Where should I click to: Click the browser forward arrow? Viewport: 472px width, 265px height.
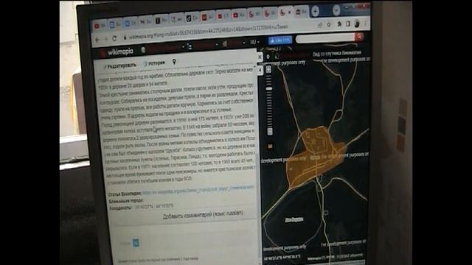(x=105, y=39)
